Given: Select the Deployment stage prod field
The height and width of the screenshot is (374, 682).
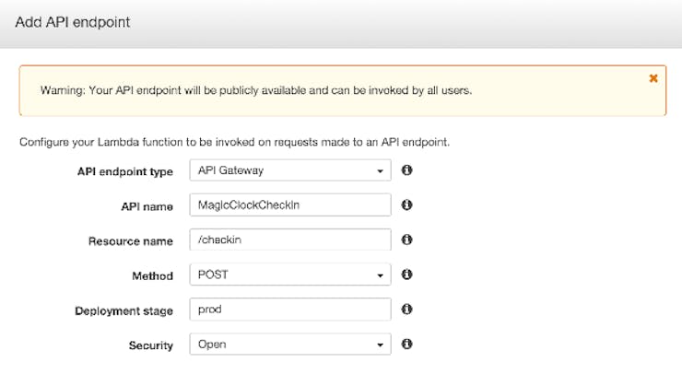Looking at the screenshot, I should [x=290, y=310].
